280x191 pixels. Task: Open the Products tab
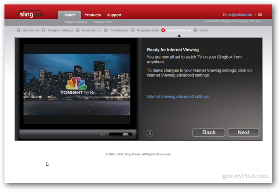click(x=92, y=15)
